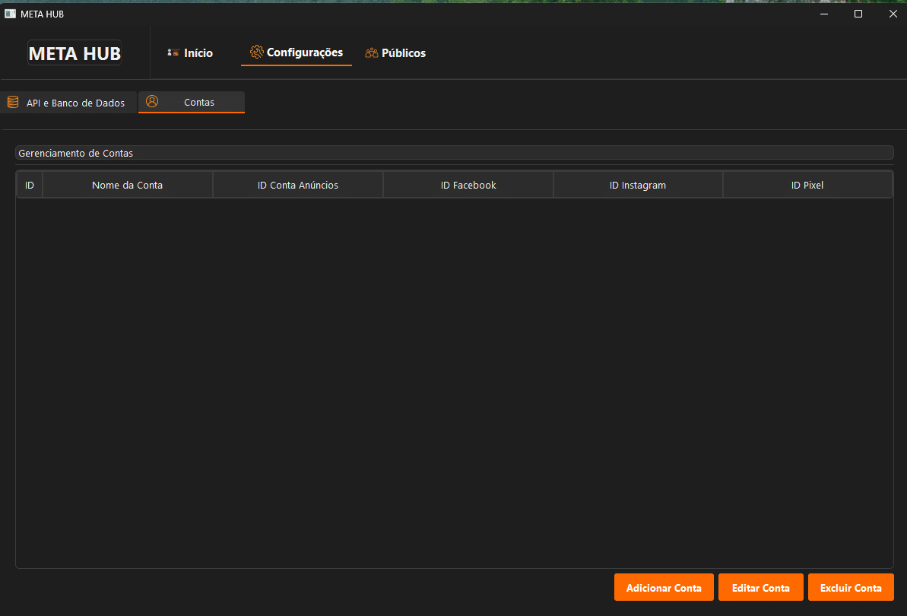Click the Nome da Conta column header
Screen dimensions: 907x616
(127, 185)
